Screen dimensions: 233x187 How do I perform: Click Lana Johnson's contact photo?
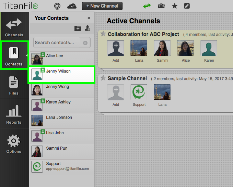click(37, 121)
